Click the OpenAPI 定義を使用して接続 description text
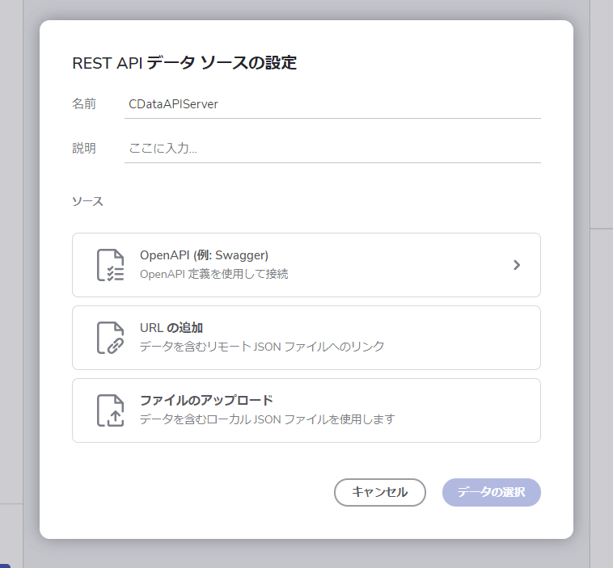613x568 pixels. (213, 274)
